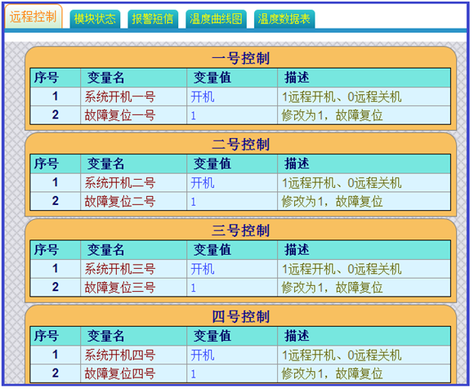Image resolution: width=474 pixels, height=389 pixels.
Task: Click the 一号控制 panel title
Action: [240, 58]
